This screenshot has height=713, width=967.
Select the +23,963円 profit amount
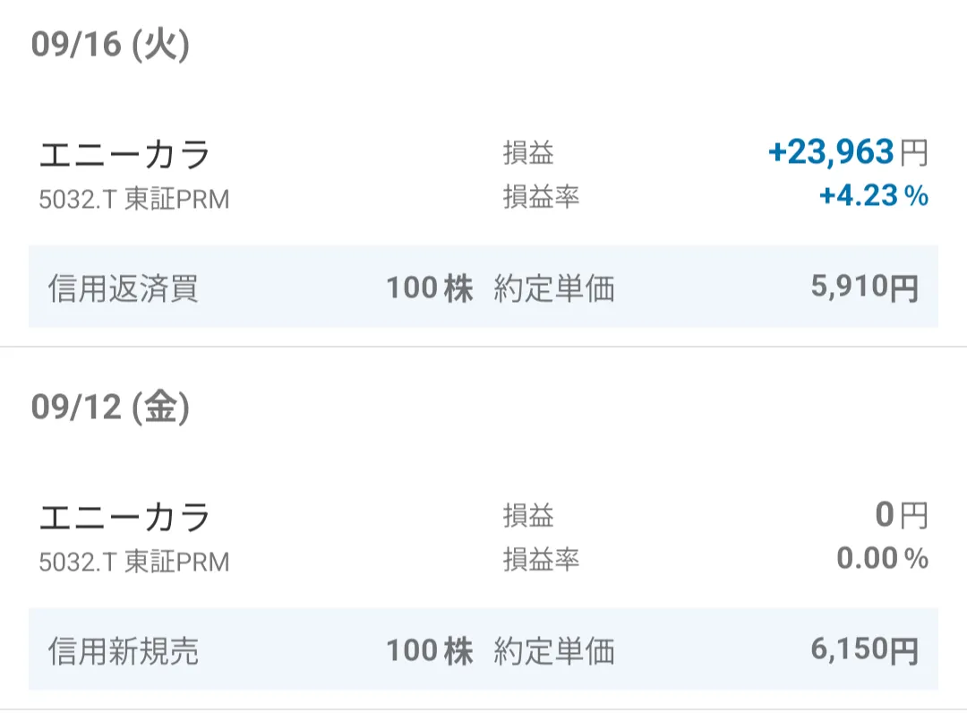click(x=847, y=152)
